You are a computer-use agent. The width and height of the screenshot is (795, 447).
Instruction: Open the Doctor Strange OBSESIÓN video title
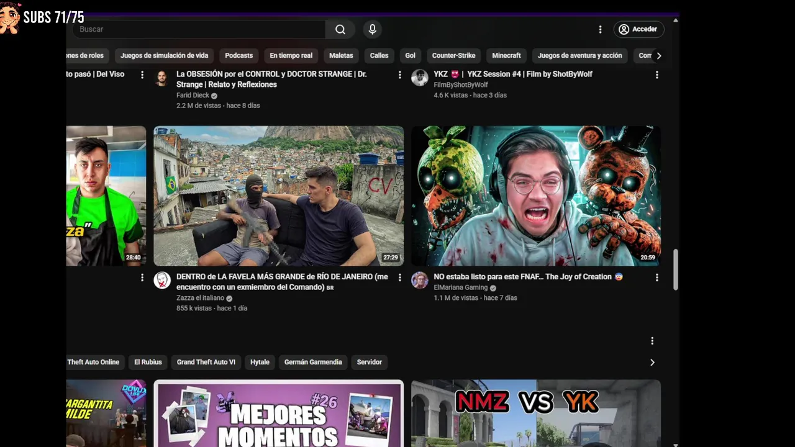tap(271, 79)
